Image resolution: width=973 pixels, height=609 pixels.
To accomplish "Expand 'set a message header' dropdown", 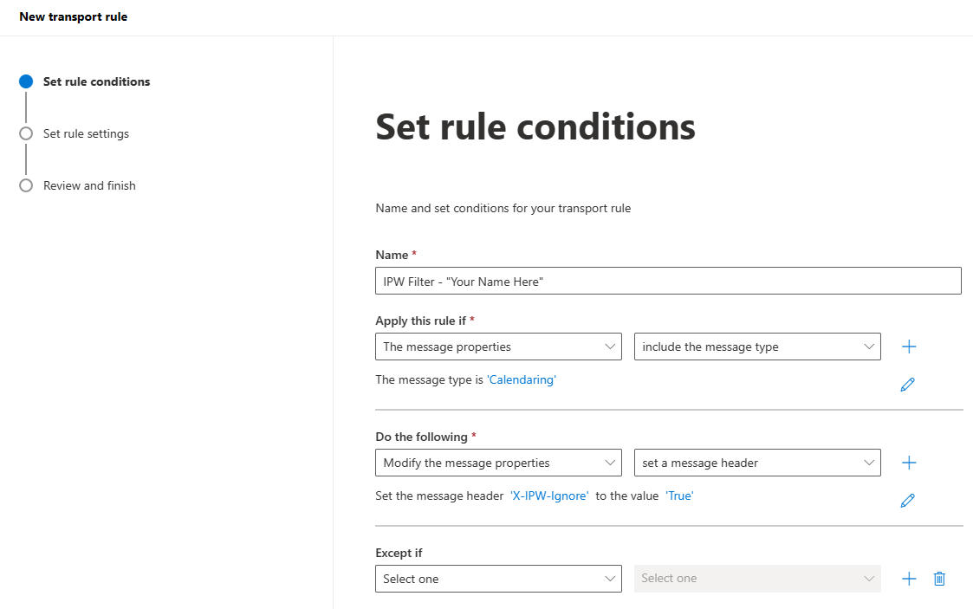I will (757, 463).
